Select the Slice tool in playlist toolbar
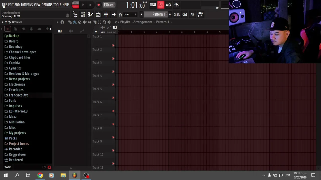 click(x=95, y=22)
